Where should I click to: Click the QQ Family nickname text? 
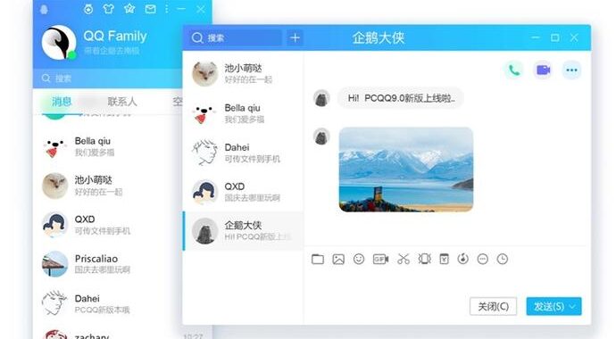pyautogui.click(x=115, y=36)
